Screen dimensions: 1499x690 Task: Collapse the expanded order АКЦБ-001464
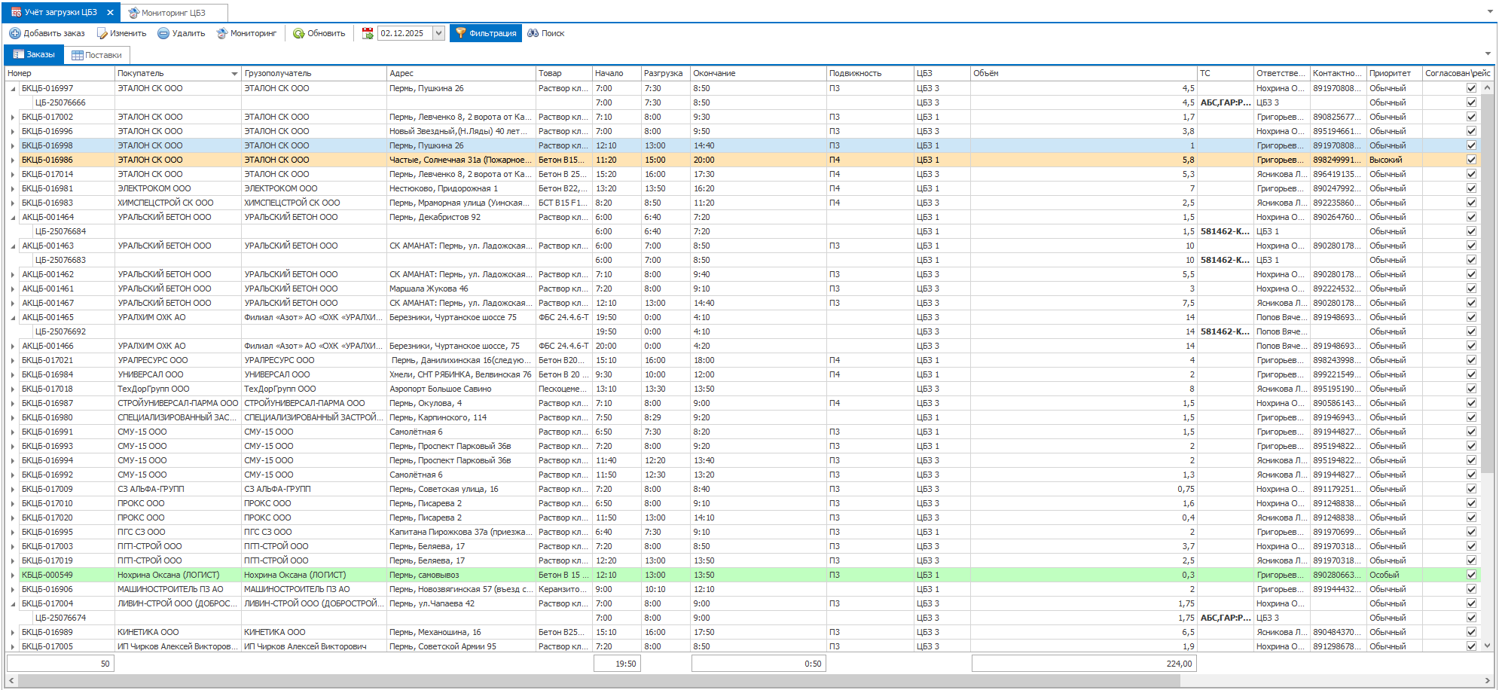[x=13, y=218]
